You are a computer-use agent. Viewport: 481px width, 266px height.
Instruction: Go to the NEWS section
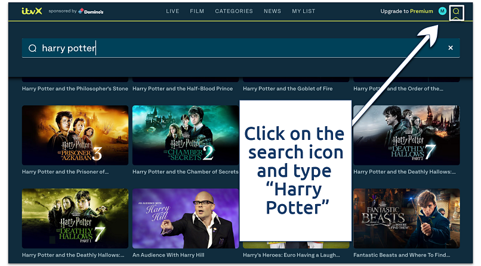click(x=272, y=11)
